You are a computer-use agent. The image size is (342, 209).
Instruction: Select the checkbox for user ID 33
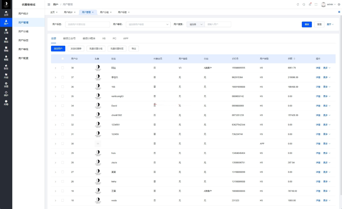[x=63, y=115]
